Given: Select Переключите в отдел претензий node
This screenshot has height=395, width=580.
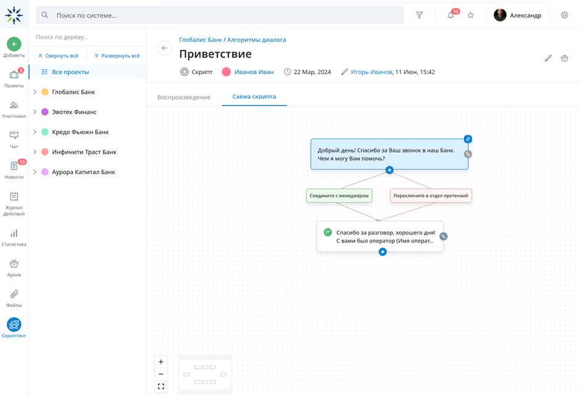Looking at the screenshot, I should [431, 196].
